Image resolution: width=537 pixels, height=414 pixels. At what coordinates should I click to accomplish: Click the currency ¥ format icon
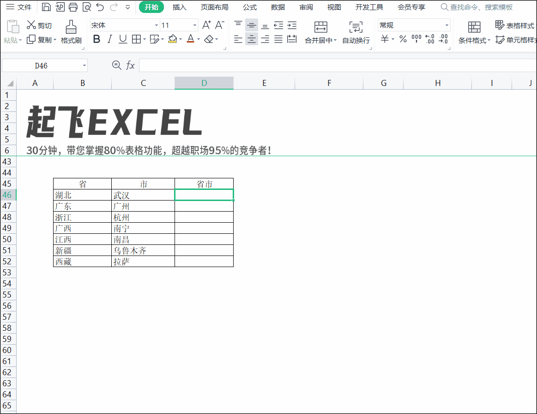(385, 39)
